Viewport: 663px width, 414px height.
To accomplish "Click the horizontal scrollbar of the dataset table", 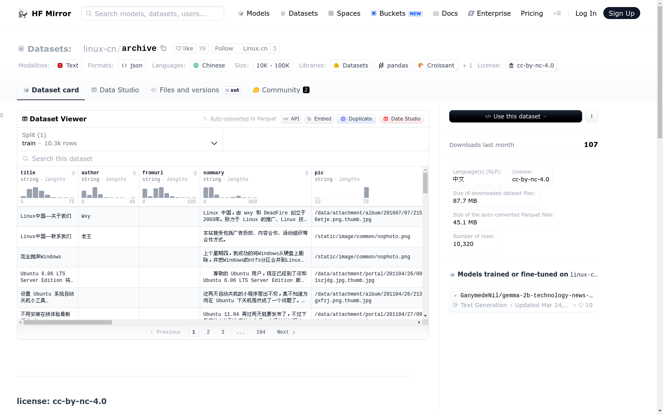I will point(68,322).
